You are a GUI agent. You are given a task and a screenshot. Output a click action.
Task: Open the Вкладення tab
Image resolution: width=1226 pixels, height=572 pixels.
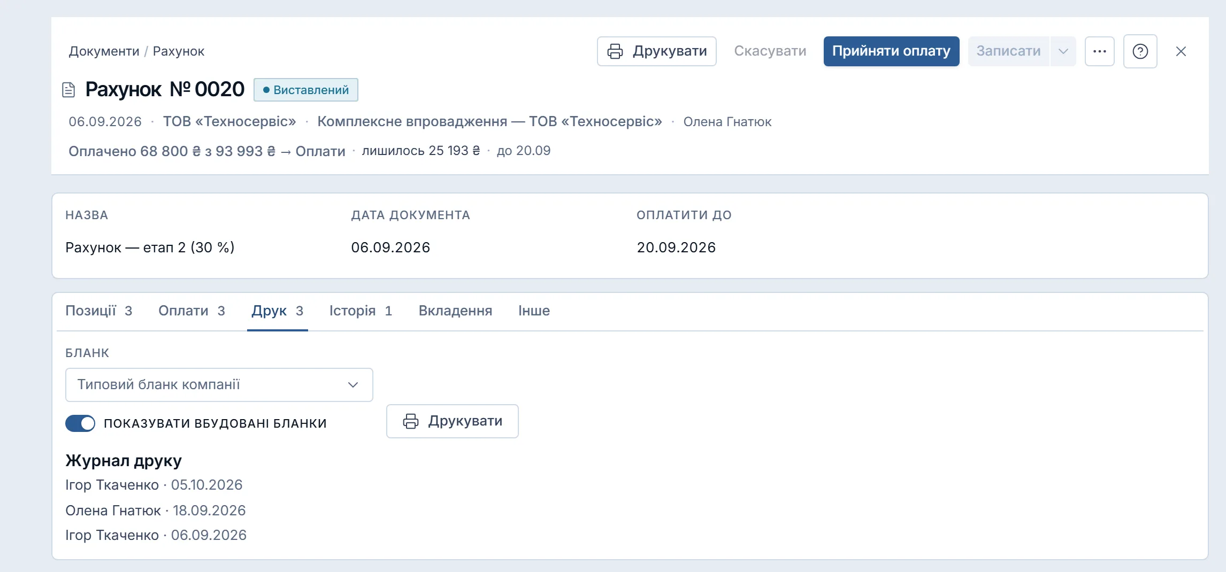click(455, 311)
